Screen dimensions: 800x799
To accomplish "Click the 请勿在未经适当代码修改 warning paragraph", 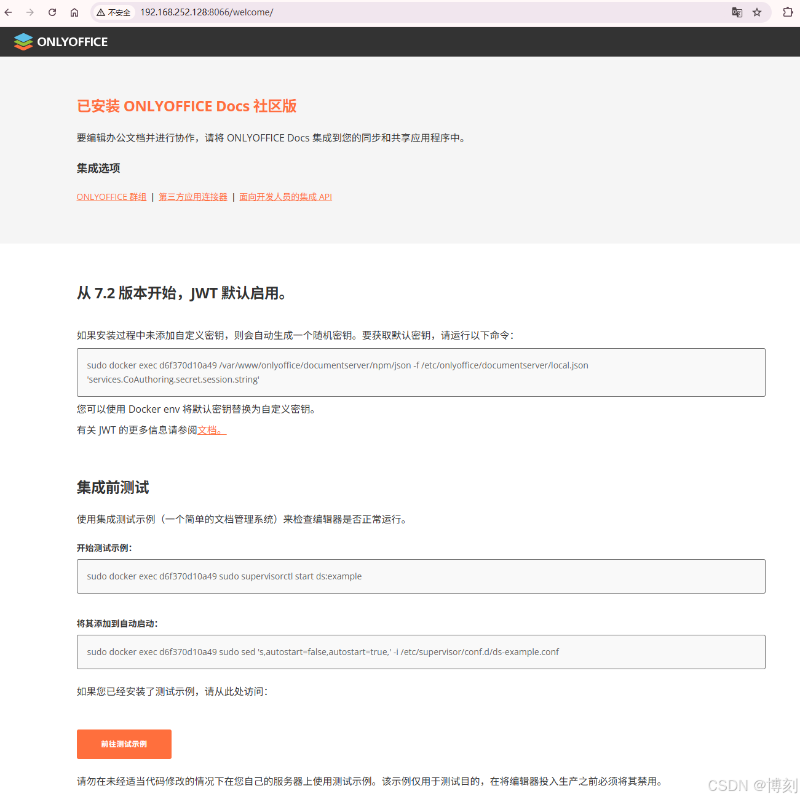I will click(x=371, y=781).
